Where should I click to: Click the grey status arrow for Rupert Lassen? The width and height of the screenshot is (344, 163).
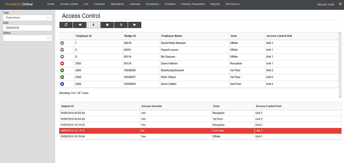tap(62, 50)
